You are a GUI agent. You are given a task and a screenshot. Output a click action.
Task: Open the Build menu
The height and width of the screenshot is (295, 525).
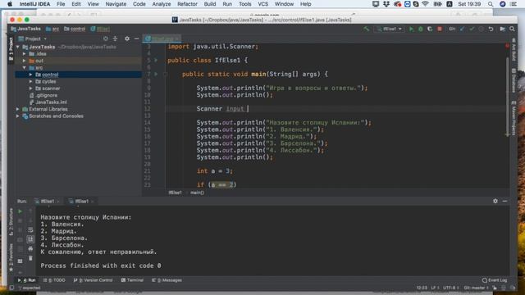pos(210,4)
